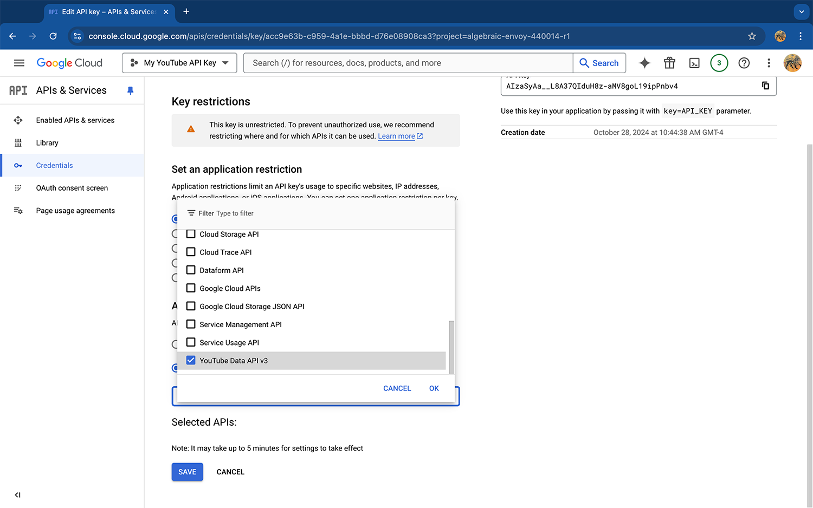The height and width of the screenshot is (508, 813).
Task: Click the Selected APIs heading
Action: tap(204, 422)
